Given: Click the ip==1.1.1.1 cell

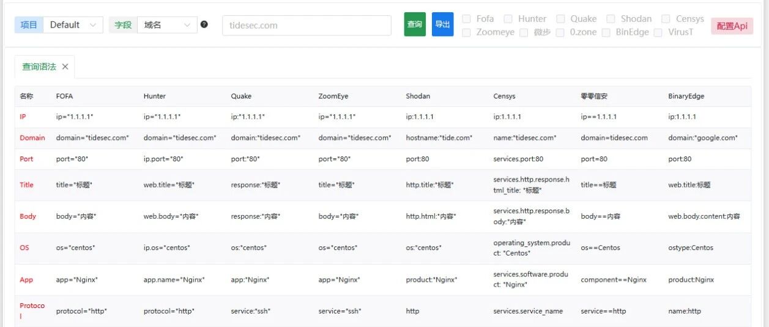Looking at the screenshot, I should 599,116.
